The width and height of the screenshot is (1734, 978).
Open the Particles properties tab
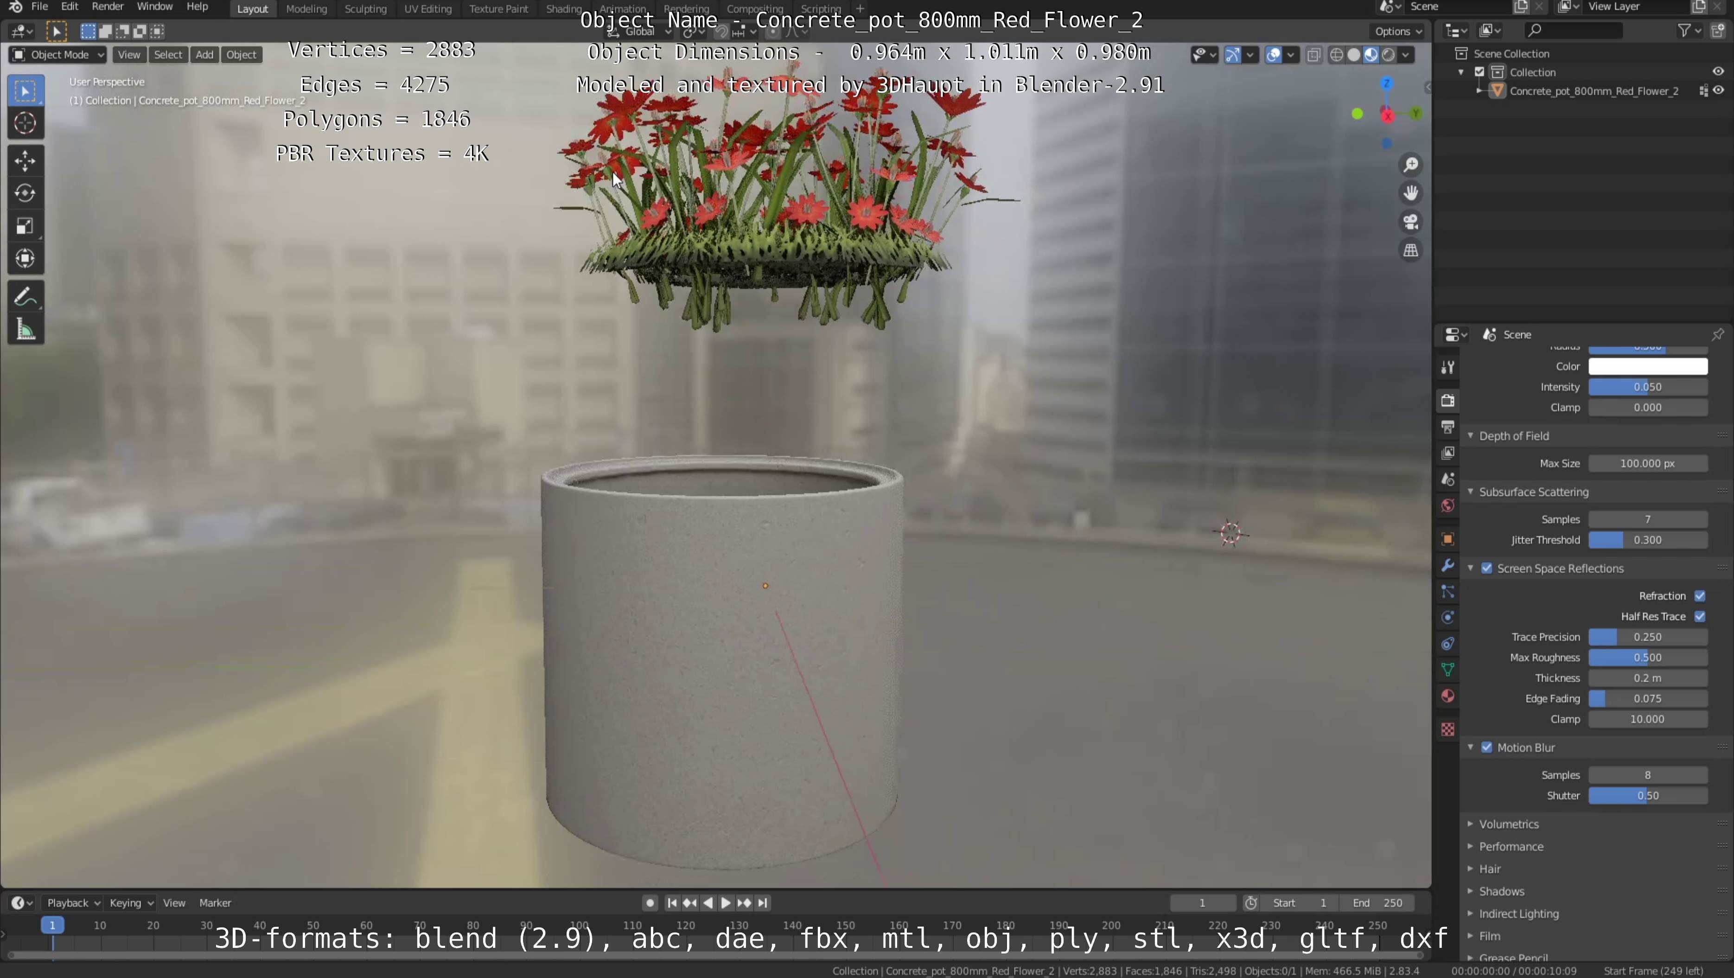1447,592
